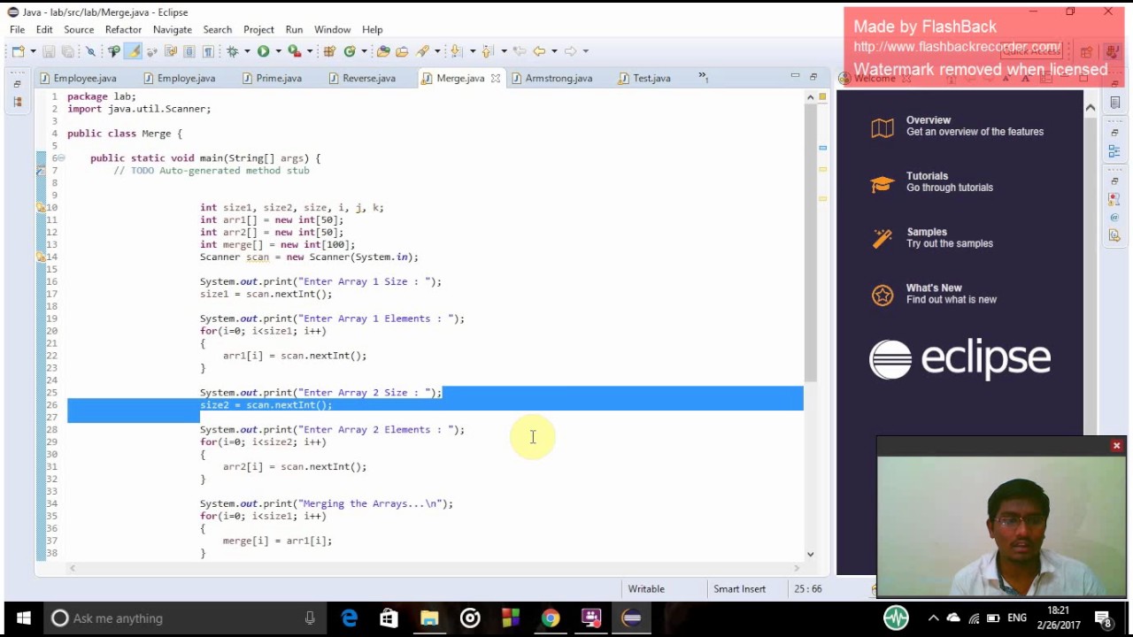Switch to the Test.java tab
The image size is (1133, 637).
(x=645, y=78)
